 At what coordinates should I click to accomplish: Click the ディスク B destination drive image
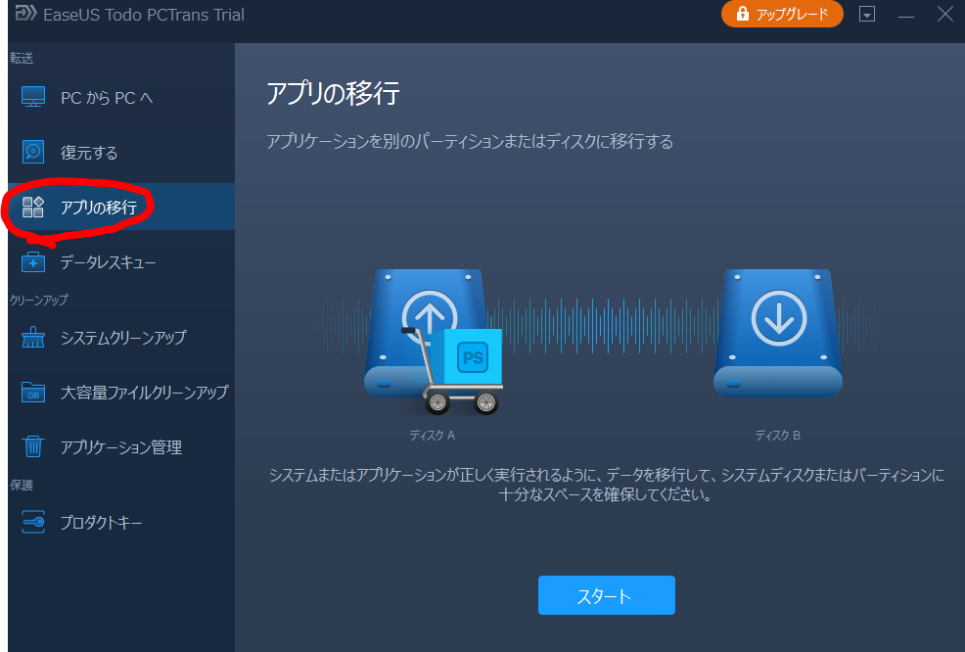tap(778, 333)
